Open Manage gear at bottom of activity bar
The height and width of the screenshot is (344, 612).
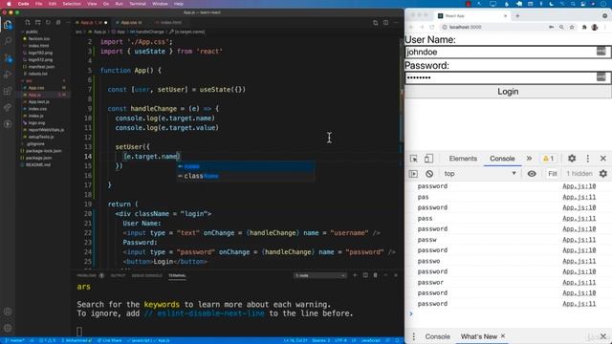(x=8, y=328)
